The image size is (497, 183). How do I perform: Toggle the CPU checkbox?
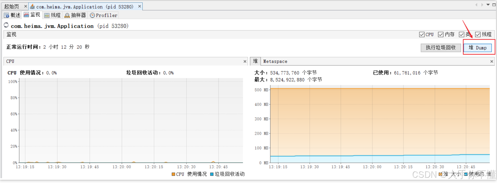tap(422, 35)
